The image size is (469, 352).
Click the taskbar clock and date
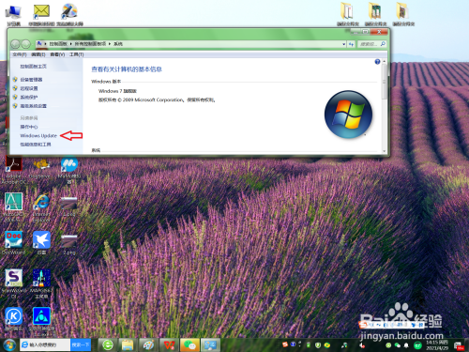437,345
